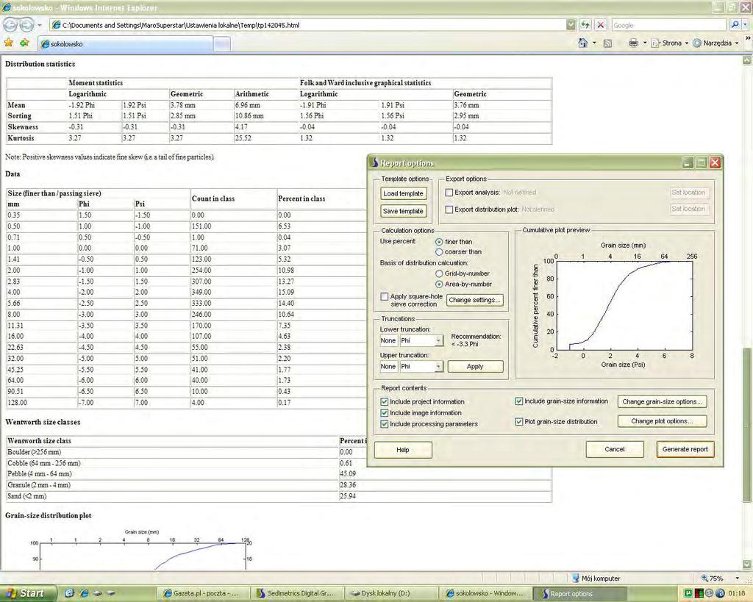Expand the Print button dropdown arrow

644,43
